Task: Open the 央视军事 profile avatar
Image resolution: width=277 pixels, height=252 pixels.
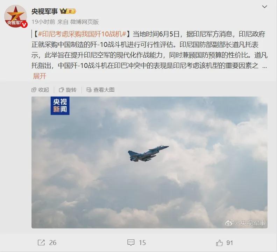Action: tap(15, 16)
